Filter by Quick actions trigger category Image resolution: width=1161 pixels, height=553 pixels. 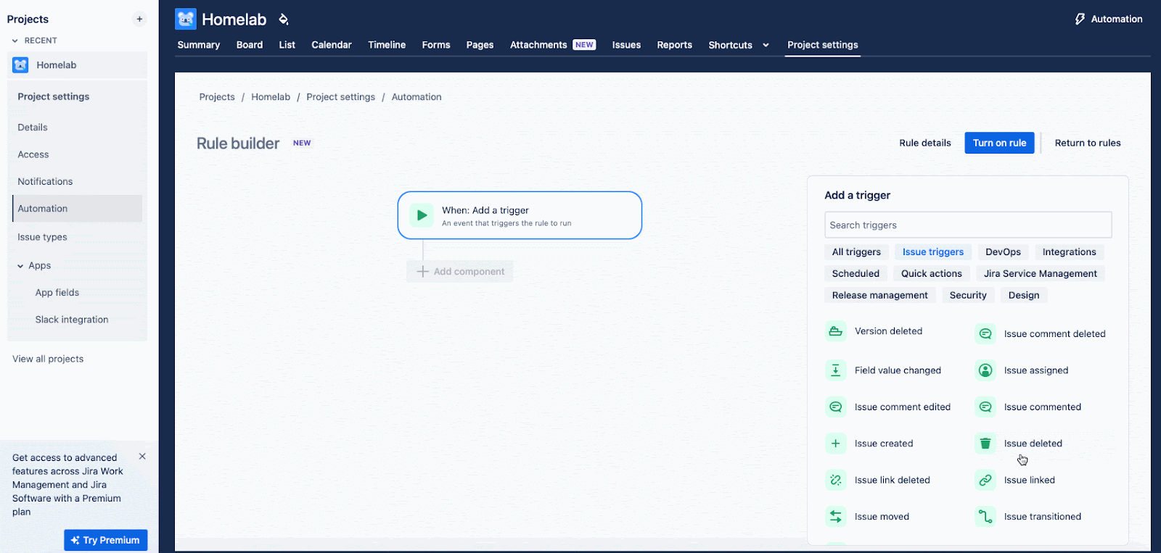point(932,274)
